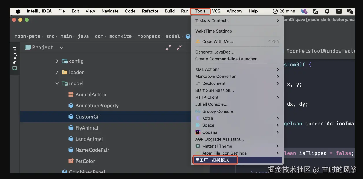
Task: Click the Expand All icon in Project panel
Action: coord(168,48)
